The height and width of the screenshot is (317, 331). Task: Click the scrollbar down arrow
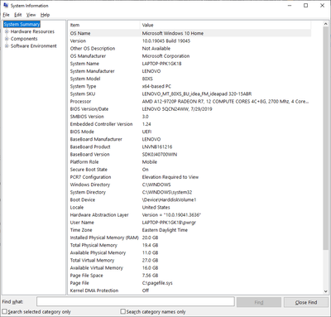pyautogui.click(x=325, y=291)
